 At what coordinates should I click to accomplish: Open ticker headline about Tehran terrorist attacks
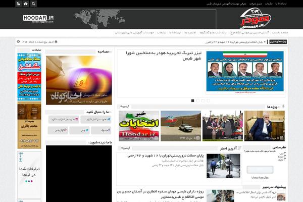pos(234,42)
